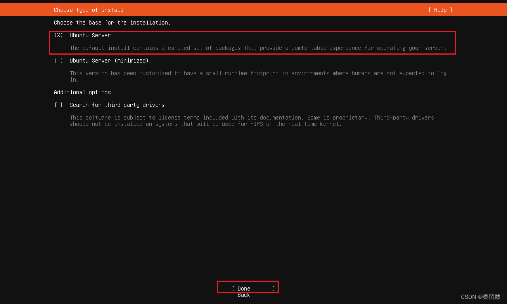Click the 'Choose type of install' title

[89, 10]
